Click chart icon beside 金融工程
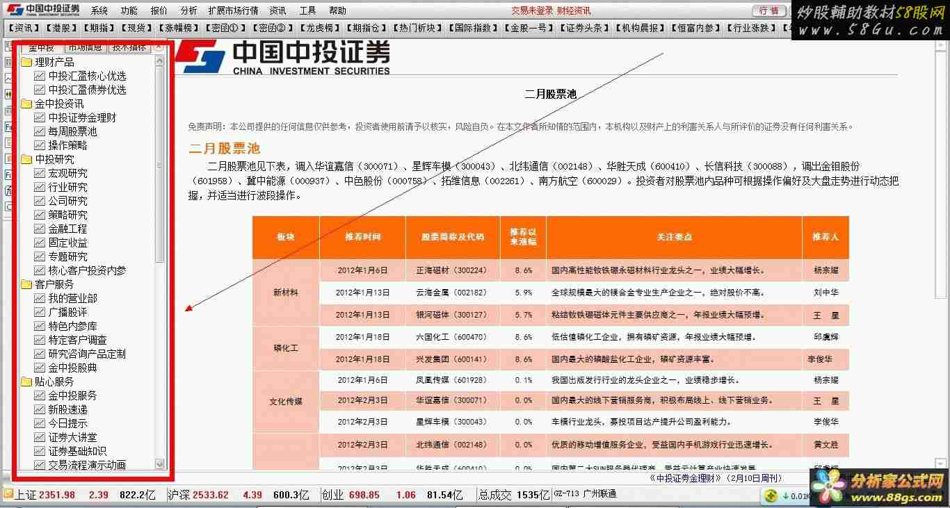This screenshot has width=950, height=508. 40,229
